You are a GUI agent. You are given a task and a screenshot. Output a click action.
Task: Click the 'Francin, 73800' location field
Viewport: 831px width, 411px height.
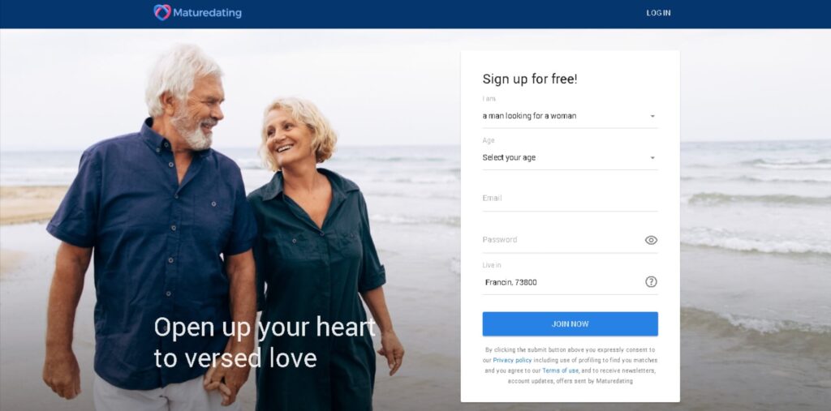562,282
